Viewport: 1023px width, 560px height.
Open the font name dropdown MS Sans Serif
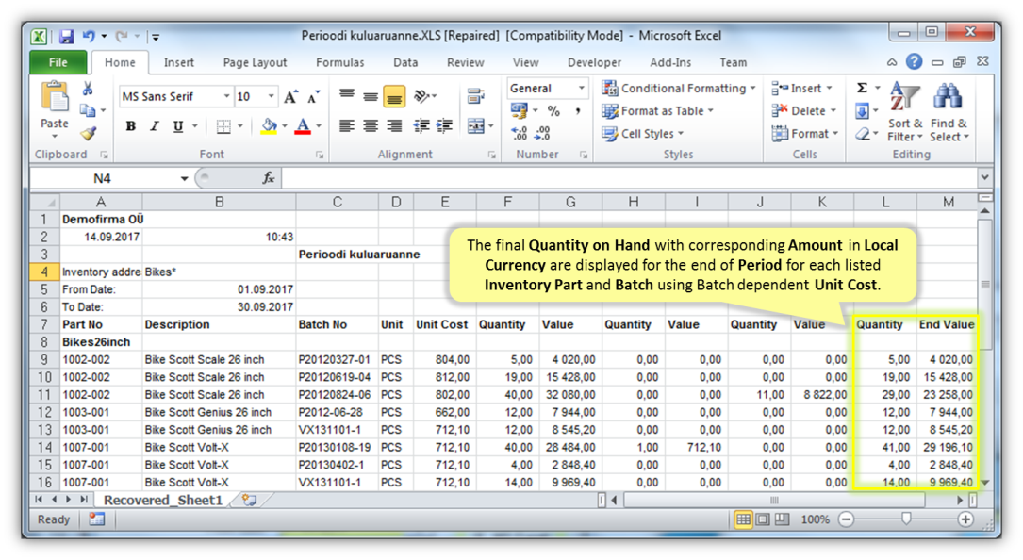(x=226, y=96)
